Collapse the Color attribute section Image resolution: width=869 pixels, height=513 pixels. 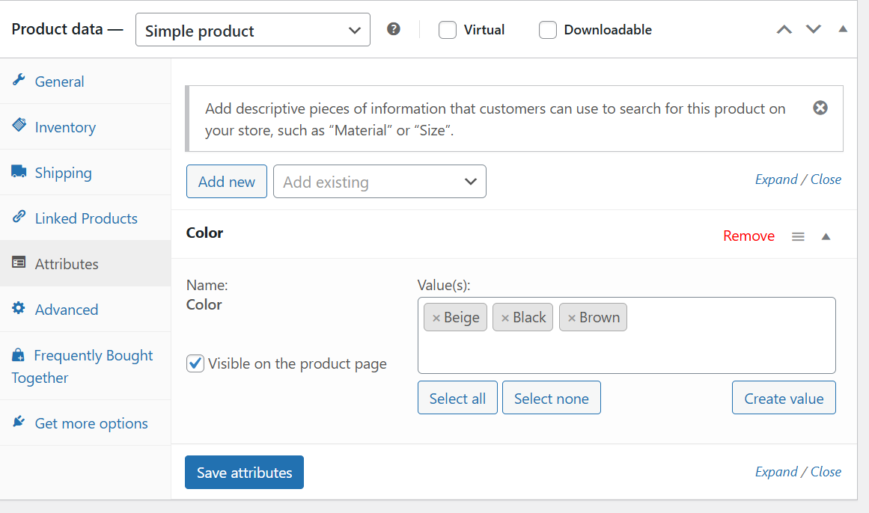[x=826, y=236]
